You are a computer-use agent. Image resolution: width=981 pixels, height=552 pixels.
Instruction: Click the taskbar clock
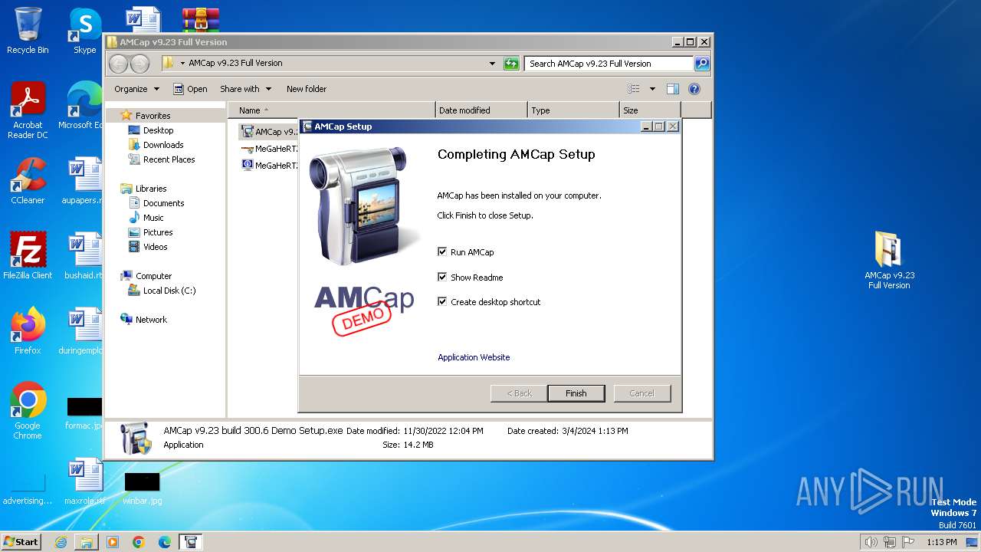point(941,542)
